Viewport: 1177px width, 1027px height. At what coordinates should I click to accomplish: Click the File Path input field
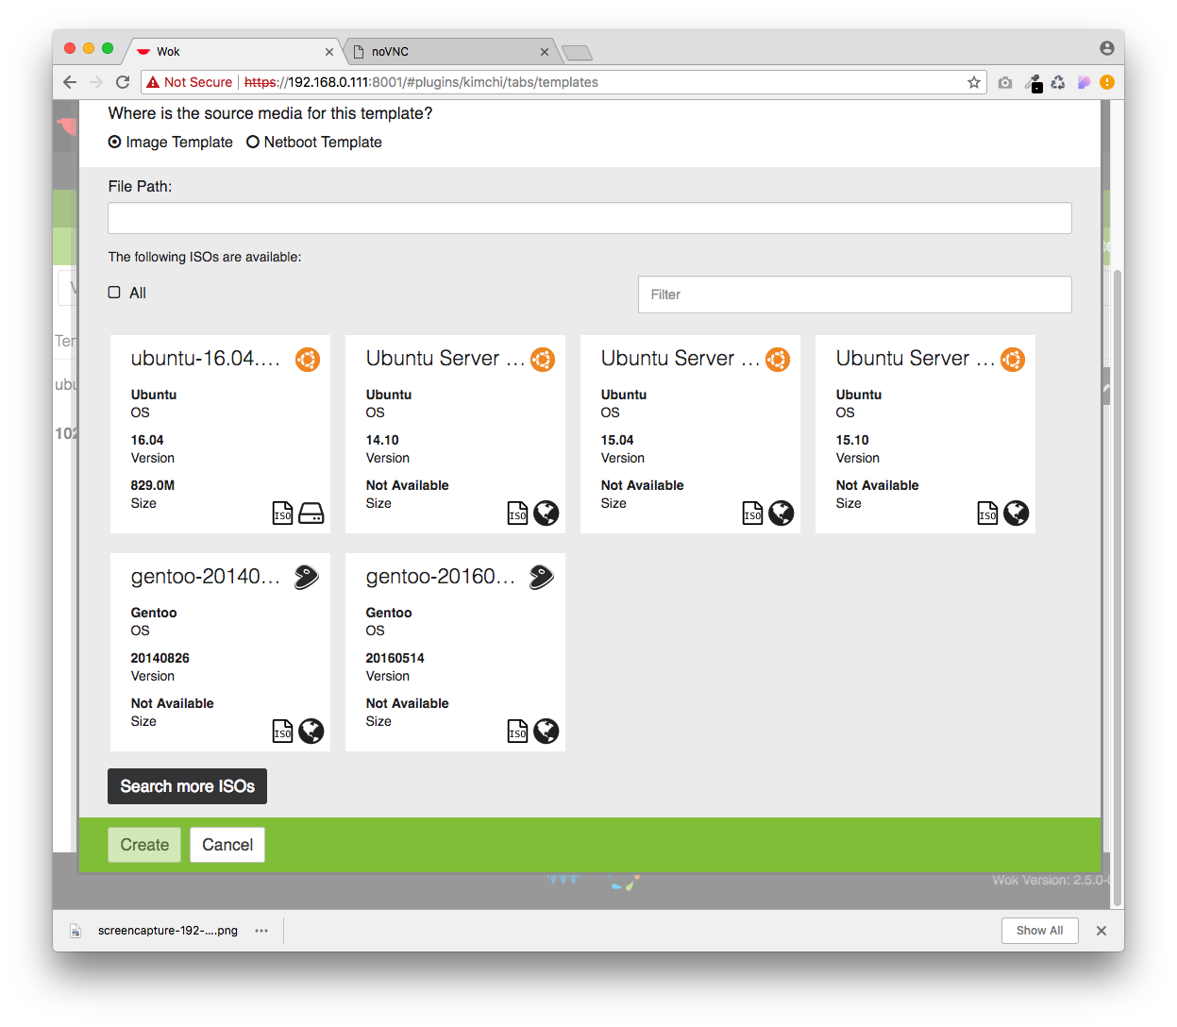point(589,218)
